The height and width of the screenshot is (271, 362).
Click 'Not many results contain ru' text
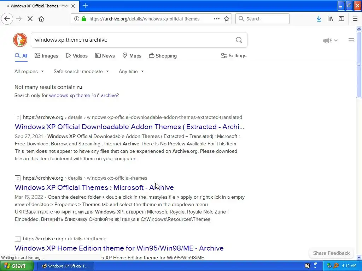tap(48, 87)
